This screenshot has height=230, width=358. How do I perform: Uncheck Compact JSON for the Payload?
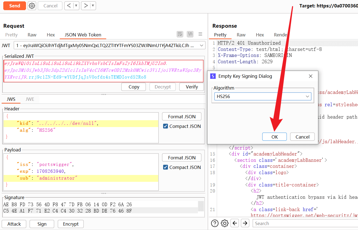[165, 167]
